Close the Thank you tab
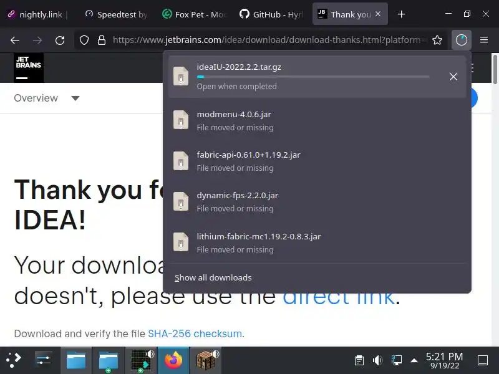Image resolution: width=499 pixels, height=374 pixels. (x=378, y=14)
